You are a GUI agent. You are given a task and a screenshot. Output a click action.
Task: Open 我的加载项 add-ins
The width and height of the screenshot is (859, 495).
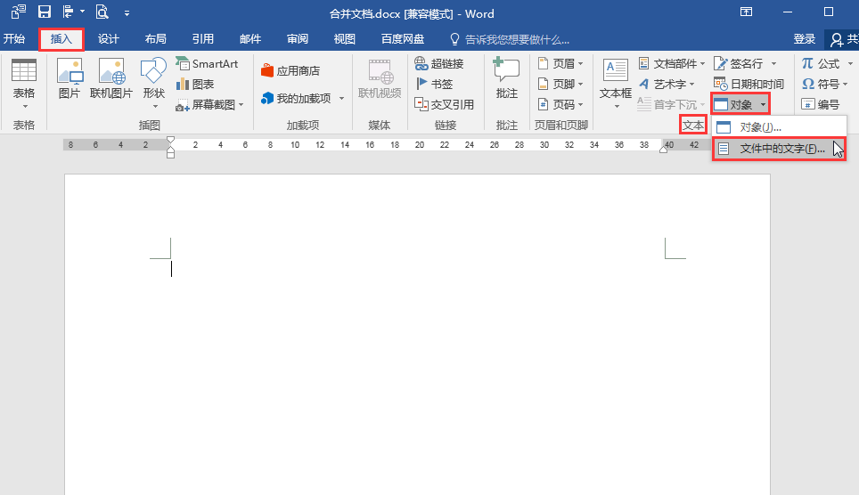pos(297,99)
